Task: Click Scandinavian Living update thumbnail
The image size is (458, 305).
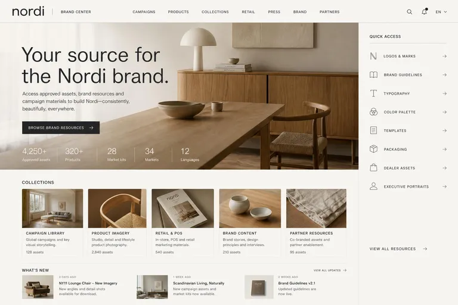Action: click(152, 287)
